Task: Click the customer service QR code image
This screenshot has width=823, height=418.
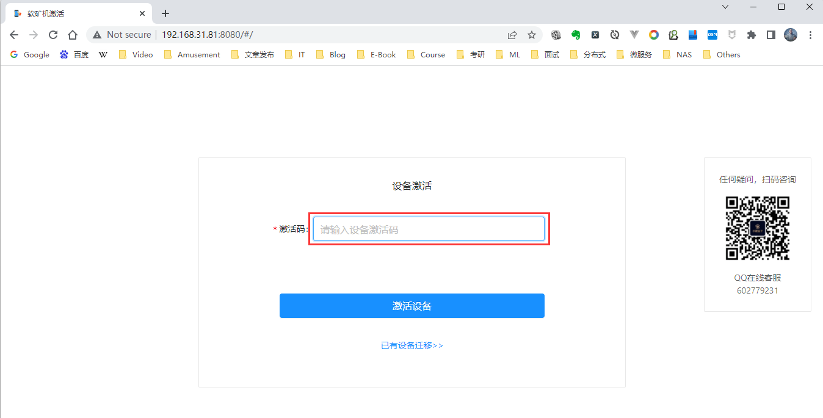Action: (757, 228)
